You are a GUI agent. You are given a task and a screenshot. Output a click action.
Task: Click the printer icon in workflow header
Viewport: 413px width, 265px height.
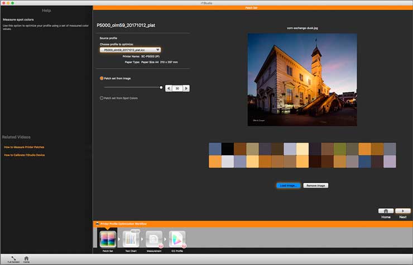tap(97, 224)
